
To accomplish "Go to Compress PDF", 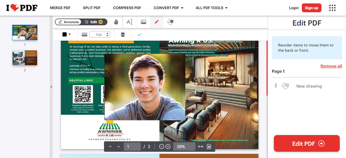I will point(127,8).
